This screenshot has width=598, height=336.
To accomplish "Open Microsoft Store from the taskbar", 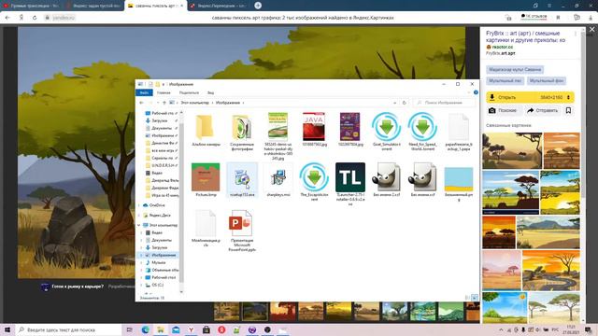I will coord(206,329).
